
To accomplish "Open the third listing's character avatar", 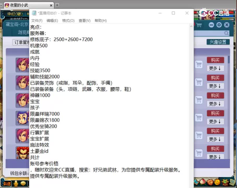I will pos(22,100).
